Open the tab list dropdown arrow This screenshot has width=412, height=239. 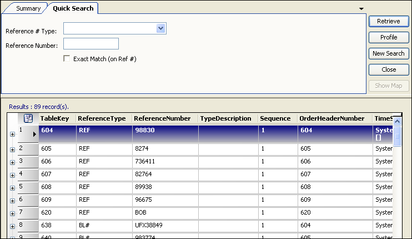(x=362, y=9)
